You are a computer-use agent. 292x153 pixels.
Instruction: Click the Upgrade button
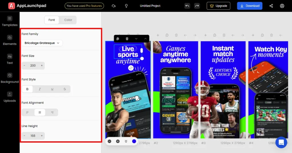(218, 6)
